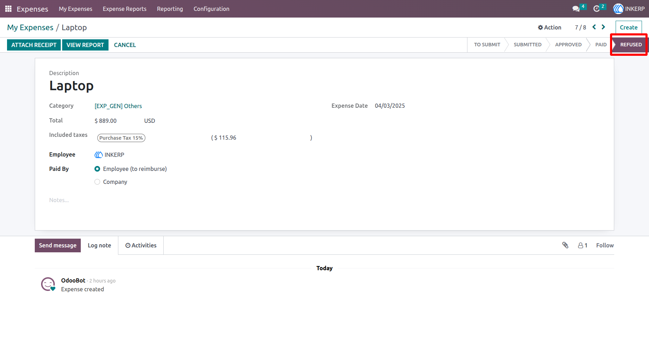Select Employee (to reimburse) radio option

(97, 169)
